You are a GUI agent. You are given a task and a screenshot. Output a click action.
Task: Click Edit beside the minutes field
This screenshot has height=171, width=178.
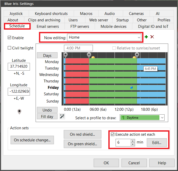tap(157, 143)
